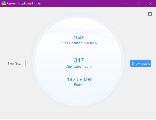156x120 pixels.
Task: Select the Files Scanned label text
Action: [71, 43]
